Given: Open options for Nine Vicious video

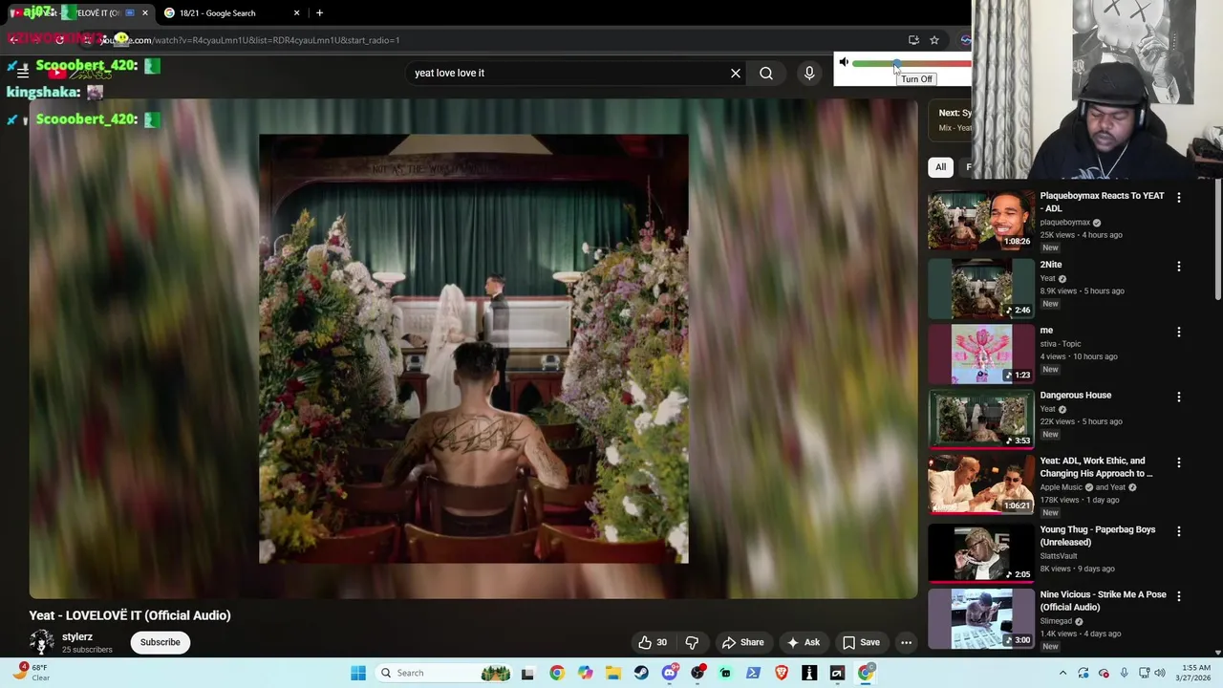Looking at the screenshot, I should click(x=1178, y=595).
